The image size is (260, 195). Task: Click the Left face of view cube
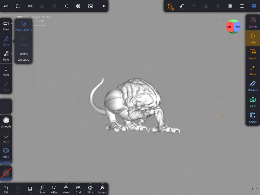pyautogui.click(x=229, y=27)
